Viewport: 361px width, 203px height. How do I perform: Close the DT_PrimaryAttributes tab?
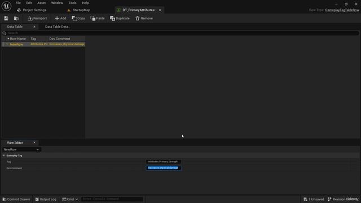[x=160, y=10]
